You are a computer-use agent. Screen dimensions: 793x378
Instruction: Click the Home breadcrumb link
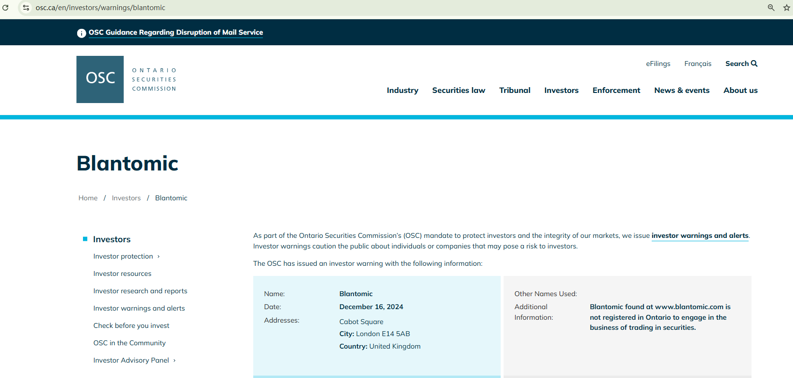coord(88,198)
